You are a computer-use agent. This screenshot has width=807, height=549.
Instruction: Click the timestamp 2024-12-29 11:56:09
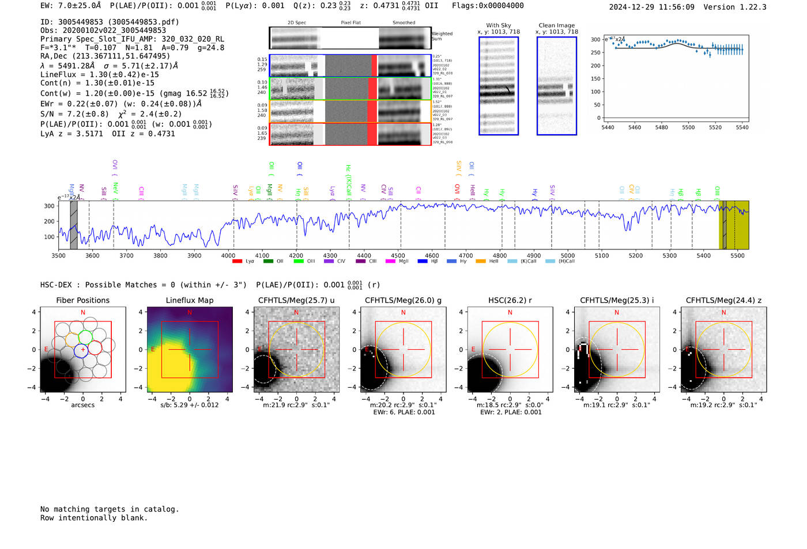(652, 7)
